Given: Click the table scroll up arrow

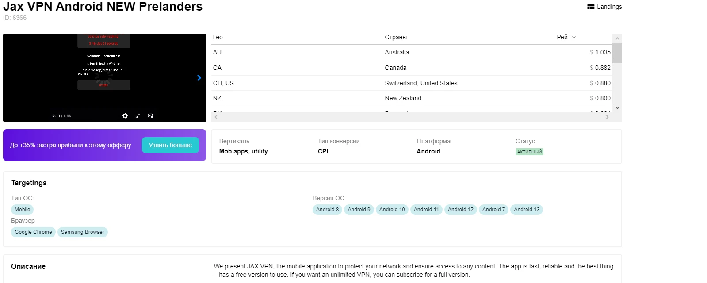Looking at the screenshot, I should (617, 38).
